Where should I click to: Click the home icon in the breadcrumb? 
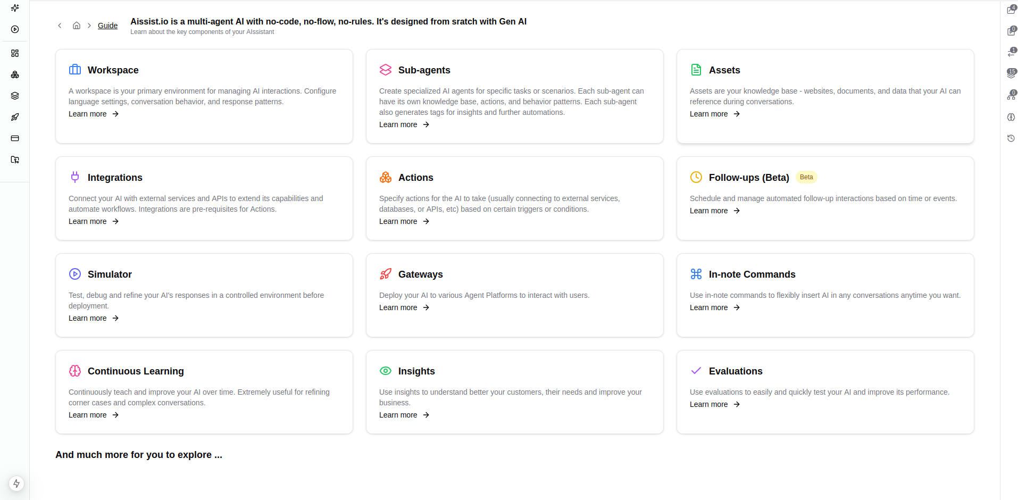click(76, 25)
